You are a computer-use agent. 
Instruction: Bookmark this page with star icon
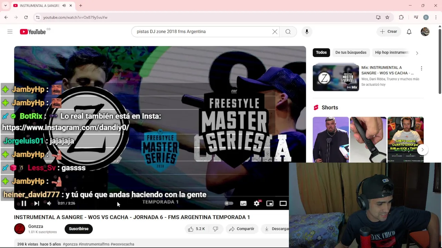[387, 17]
